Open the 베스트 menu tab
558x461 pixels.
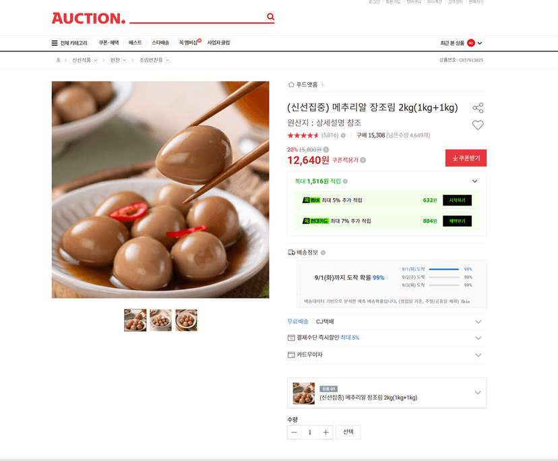(x=135, y=42)
